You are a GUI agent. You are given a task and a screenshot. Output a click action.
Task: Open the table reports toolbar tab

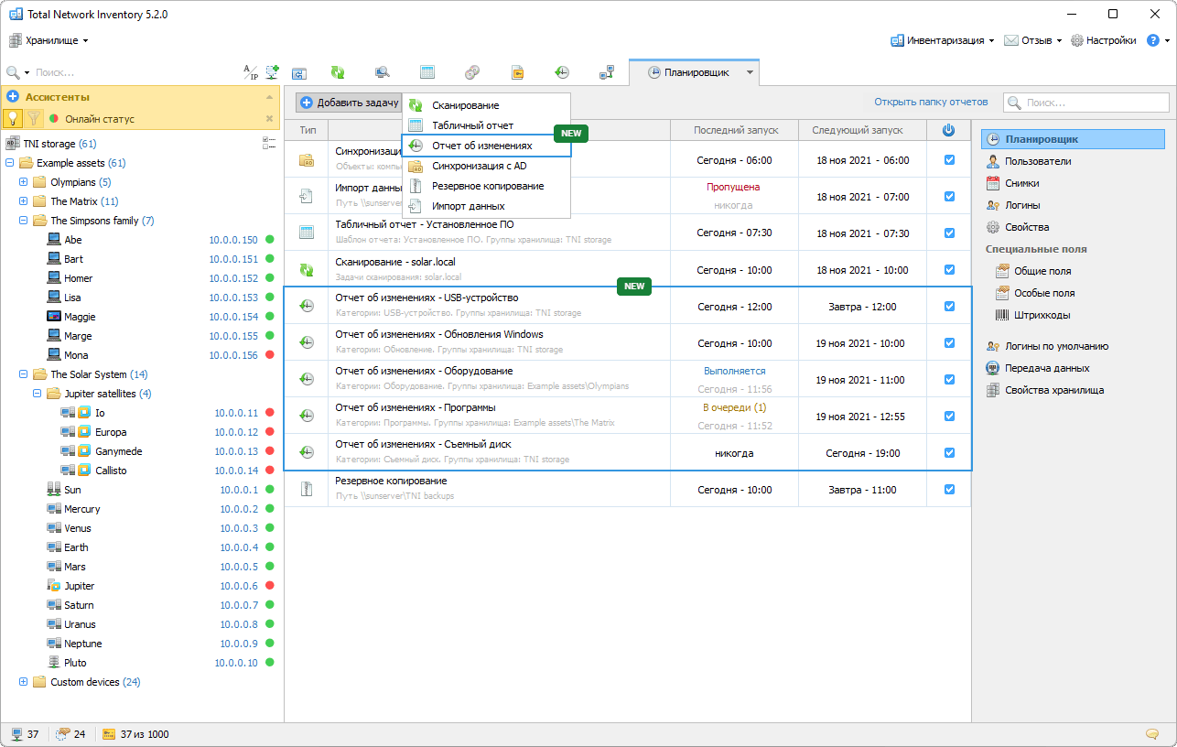tap(427, 72)
